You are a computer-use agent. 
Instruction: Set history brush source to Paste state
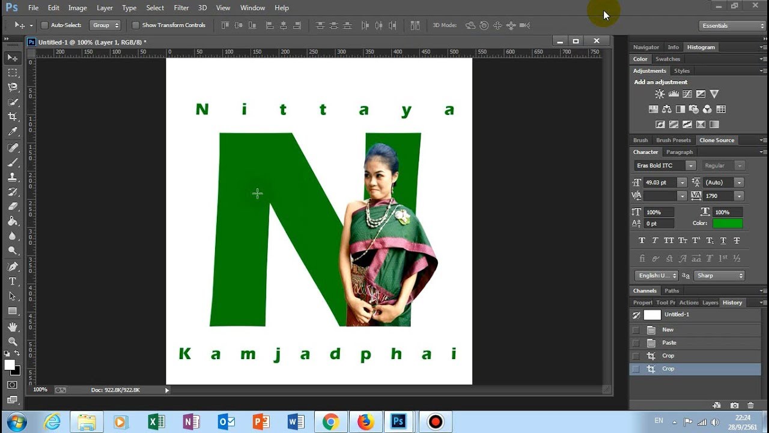point(636,343)
